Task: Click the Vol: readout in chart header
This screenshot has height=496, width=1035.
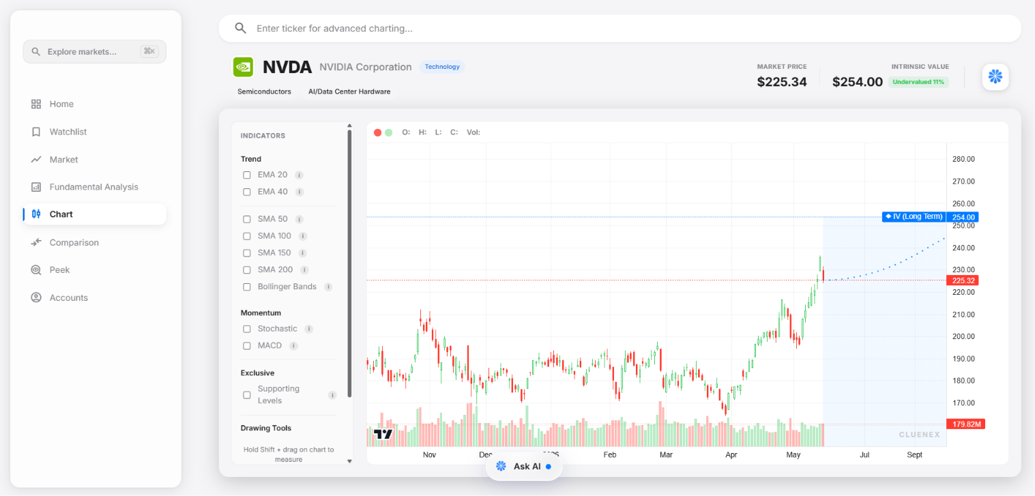Action: tap(473, 132)
